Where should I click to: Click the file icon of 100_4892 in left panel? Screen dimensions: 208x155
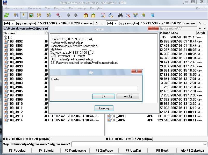point(6,41)
